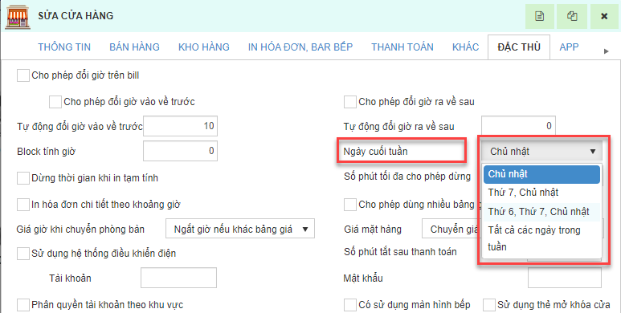Click the Ngày cuối tuần dropdown box
This screenshot has width=621, height=313.
(x=542, y=151)
